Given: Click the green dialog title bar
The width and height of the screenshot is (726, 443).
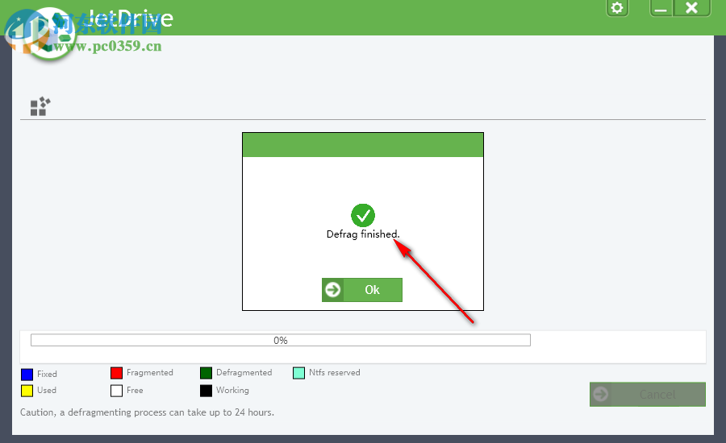Looking at the screenshot, I should point(363,145).
